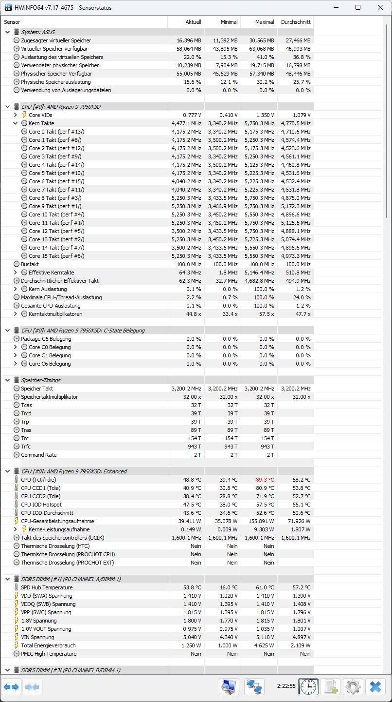
Task: Expand Effektive Kerntakte row
Action: [x=16, y=273]
